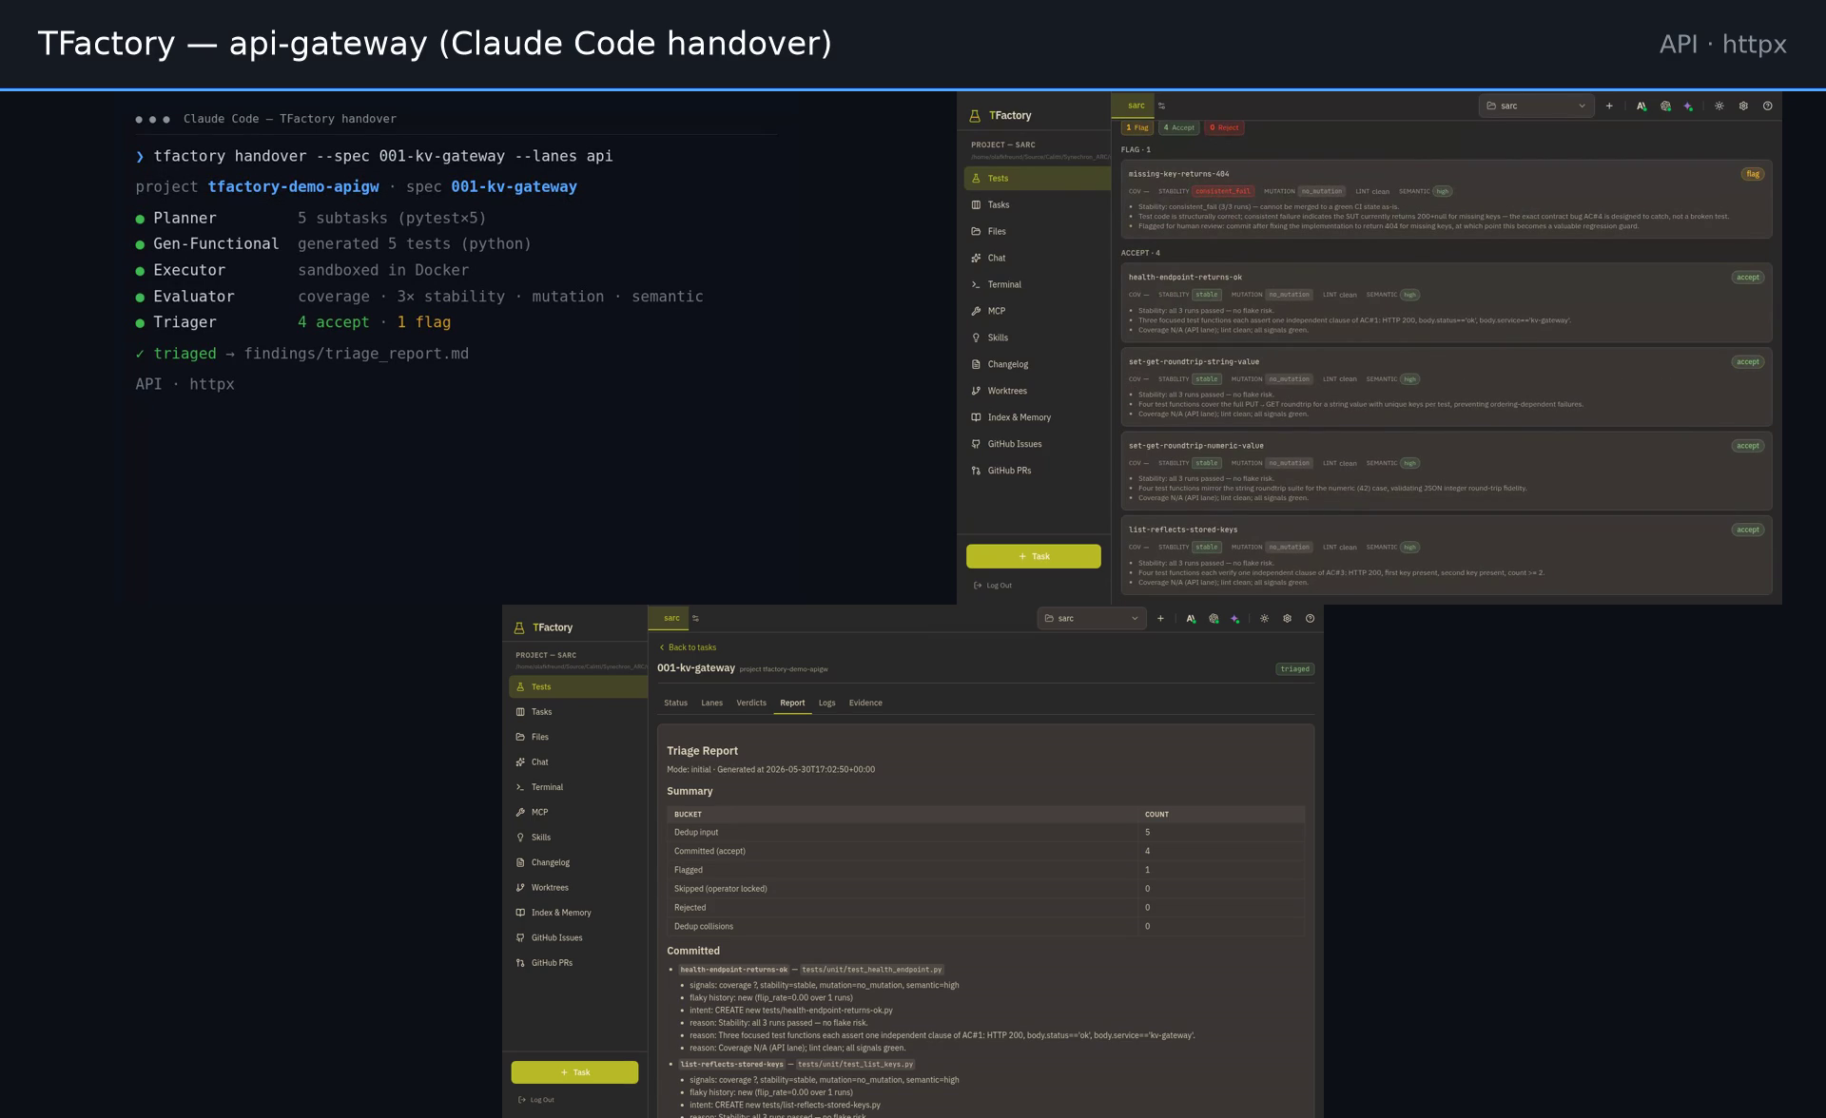The height and width of the screenshot is (1118, 1826).
Task: Switch to the Evidence tab
Action: coord(865,704)
